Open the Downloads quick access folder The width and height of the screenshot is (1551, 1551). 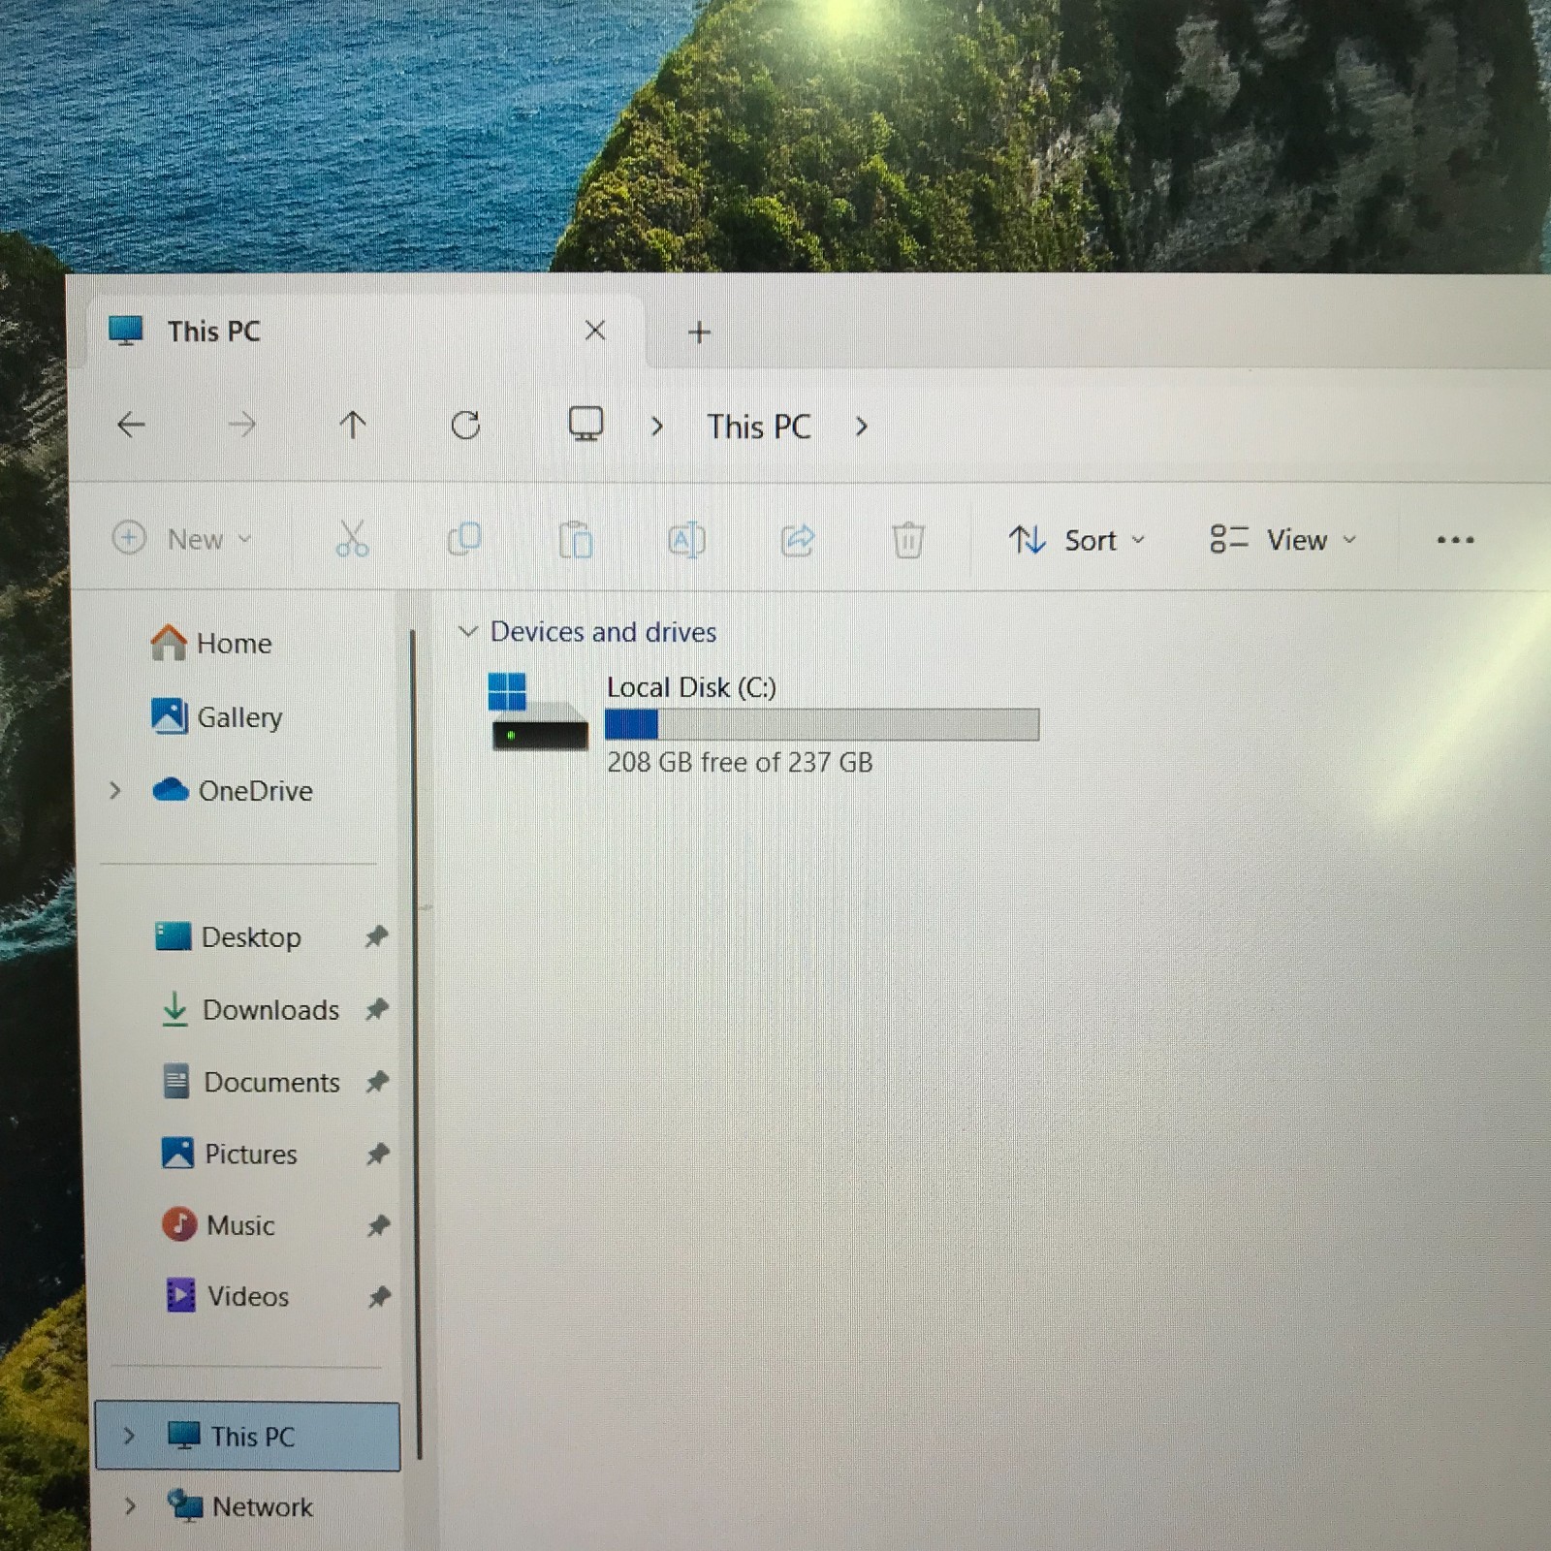pyautogui.click(x=249, y=1010)
